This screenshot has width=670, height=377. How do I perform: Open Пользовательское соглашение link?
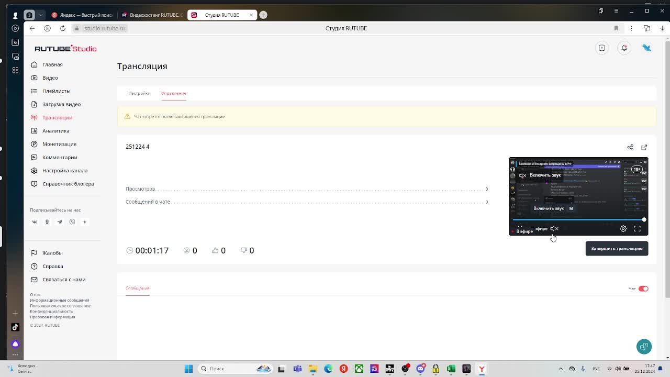pos(60,306)
